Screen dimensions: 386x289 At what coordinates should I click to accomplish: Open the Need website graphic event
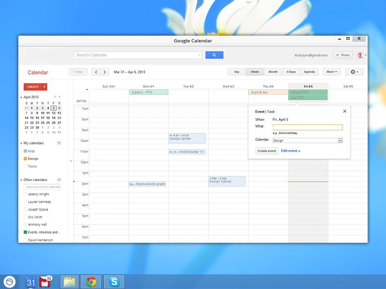tap(147, 184)
